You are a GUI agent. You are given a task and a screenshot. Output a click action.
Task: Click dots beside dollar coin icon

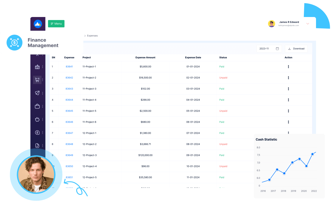[43, 132]
